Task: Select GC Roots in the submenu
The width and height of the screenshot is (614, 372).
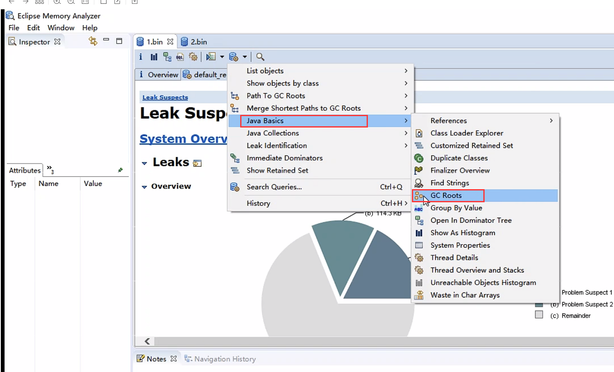Action: [485, 196]
